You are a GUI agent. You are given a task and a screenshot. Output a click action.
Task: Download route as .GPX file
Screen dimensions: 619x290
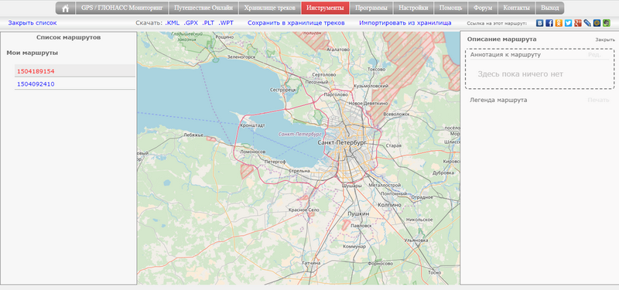point(190,23)
